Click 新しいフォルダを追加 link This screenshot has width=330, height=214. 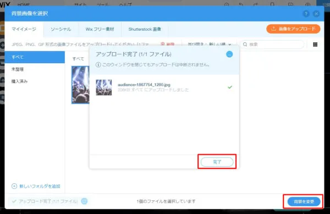tap(36, 186)
